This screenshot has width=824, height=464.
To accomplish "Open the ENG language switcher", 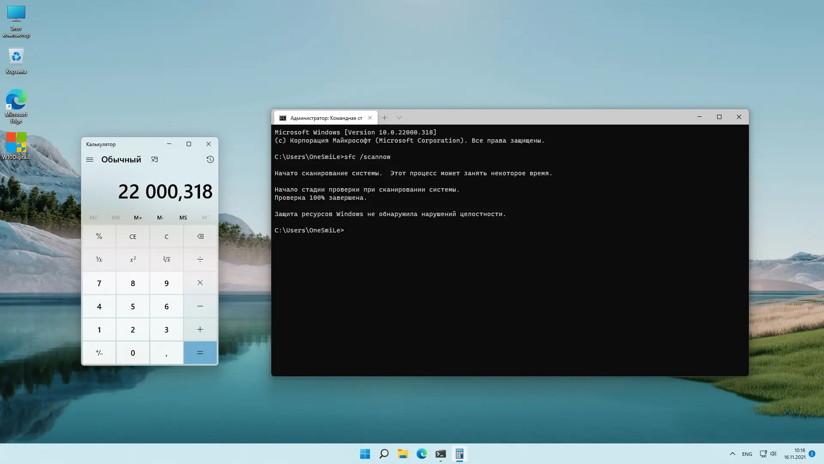I will 747,454.
